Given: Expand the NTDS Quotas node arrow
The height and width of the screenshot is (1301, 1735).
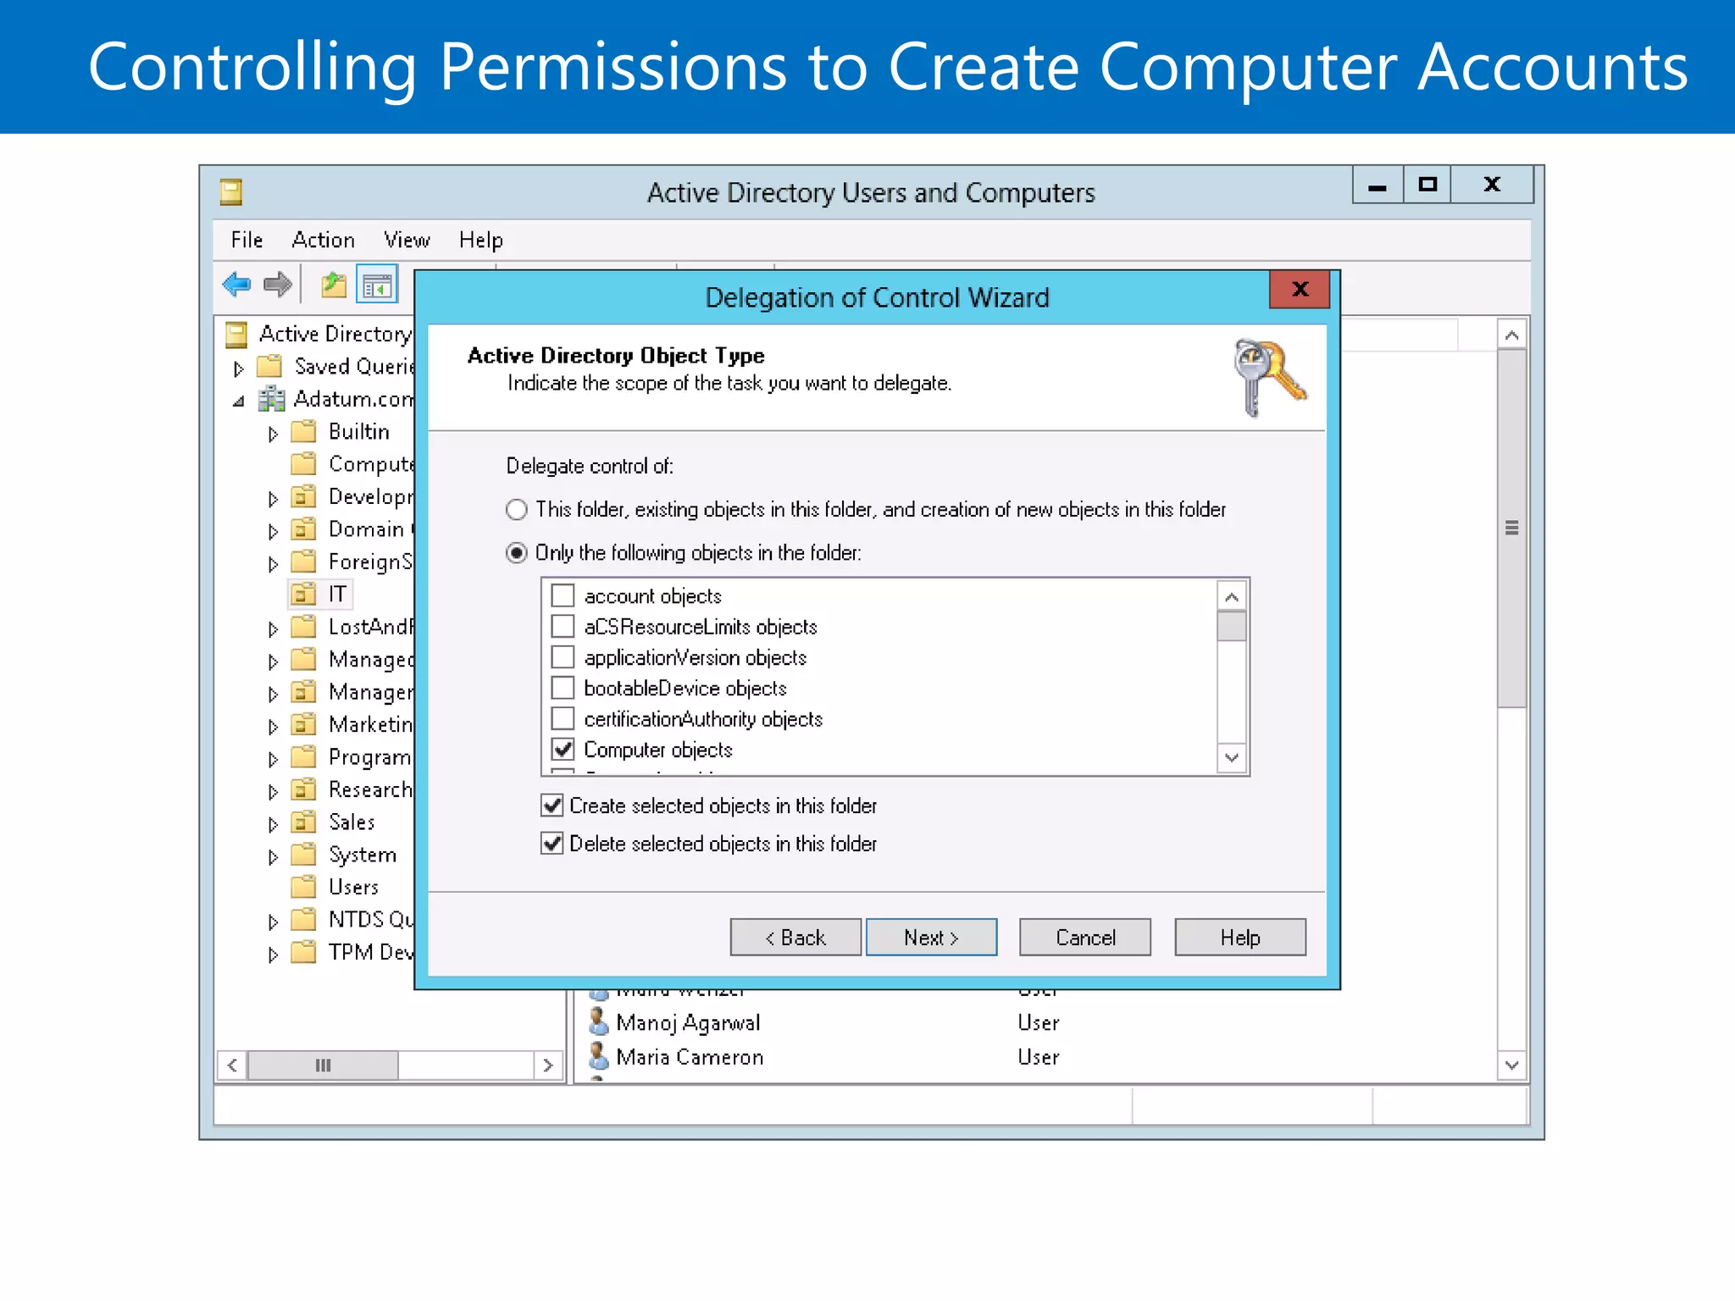Looking at the screenshot, I should click(x=273, y=922).
